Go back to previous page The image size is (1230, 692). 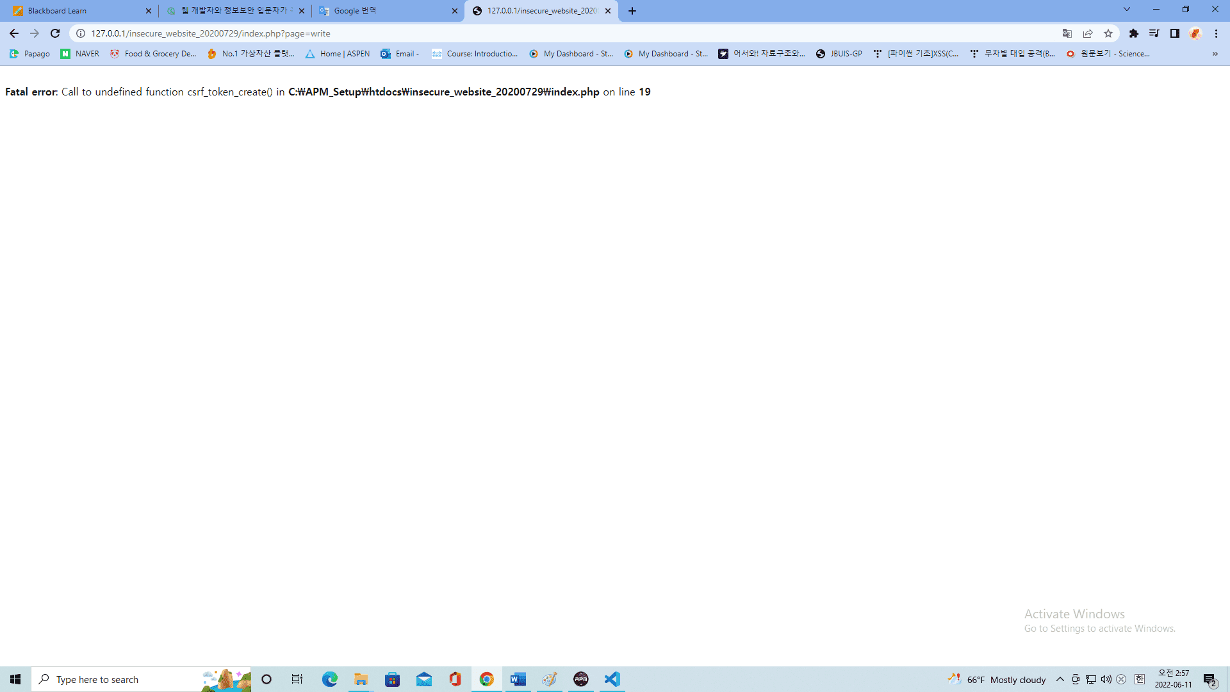14,33
